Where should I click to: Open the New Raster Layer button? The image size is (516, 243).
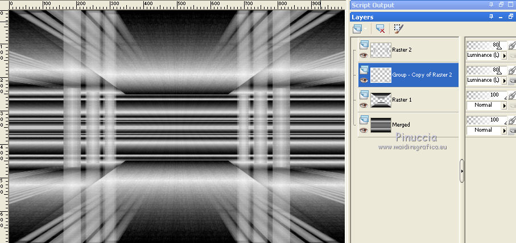(x=357, y=29)
